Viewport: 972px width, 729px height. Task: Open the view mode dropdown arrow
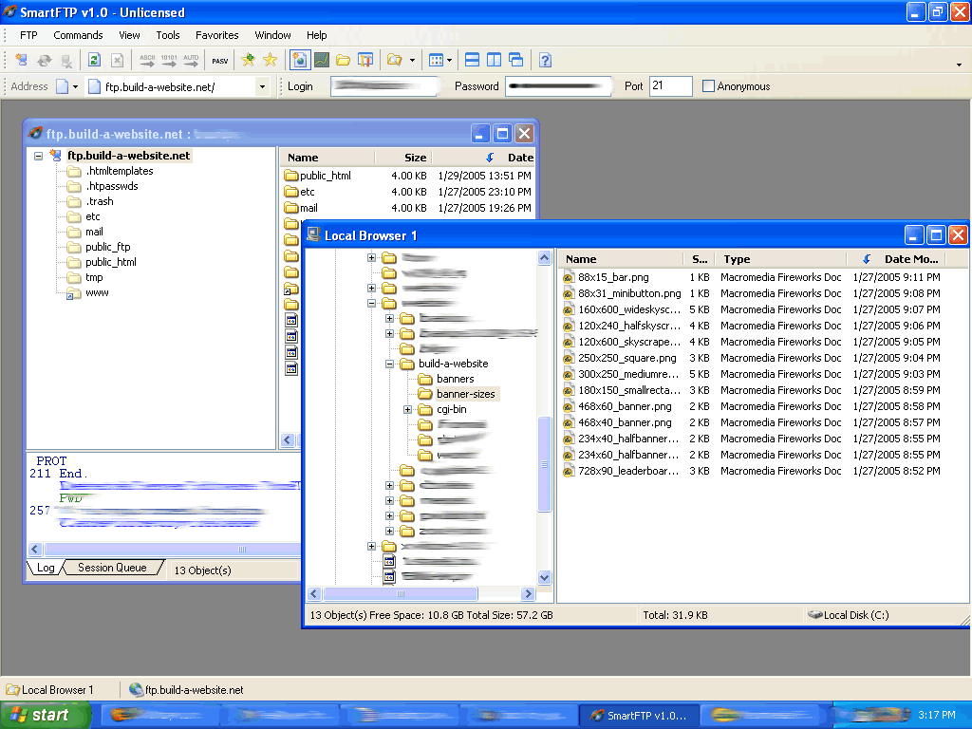pos(449,60)
